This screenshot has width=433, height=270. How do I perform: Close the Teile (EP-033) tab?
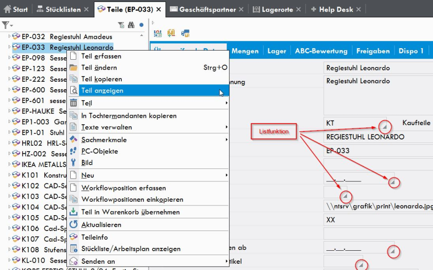coord(159,10)
